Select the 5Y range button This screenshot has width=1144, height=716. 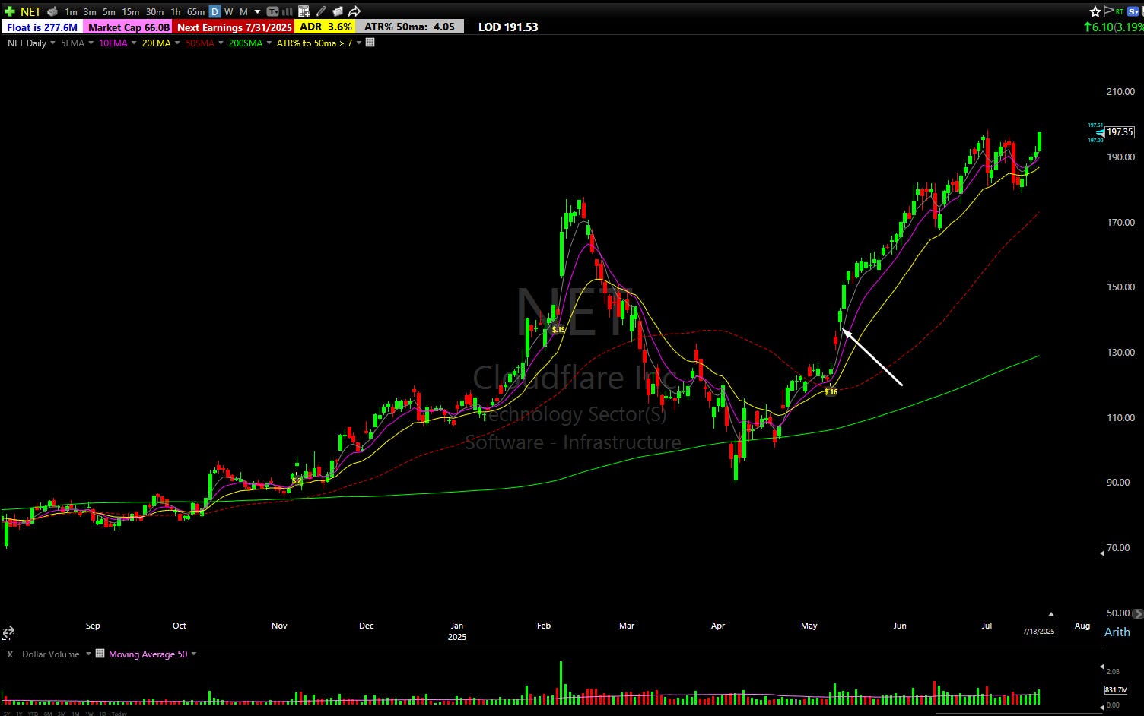point(6,713)
